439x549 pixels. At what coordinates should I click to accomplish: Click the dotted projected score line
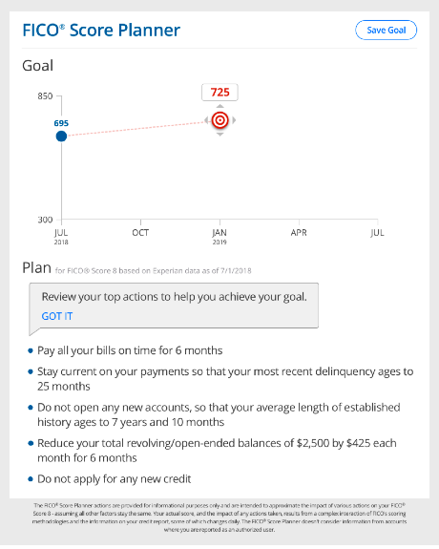click(136, 129)
